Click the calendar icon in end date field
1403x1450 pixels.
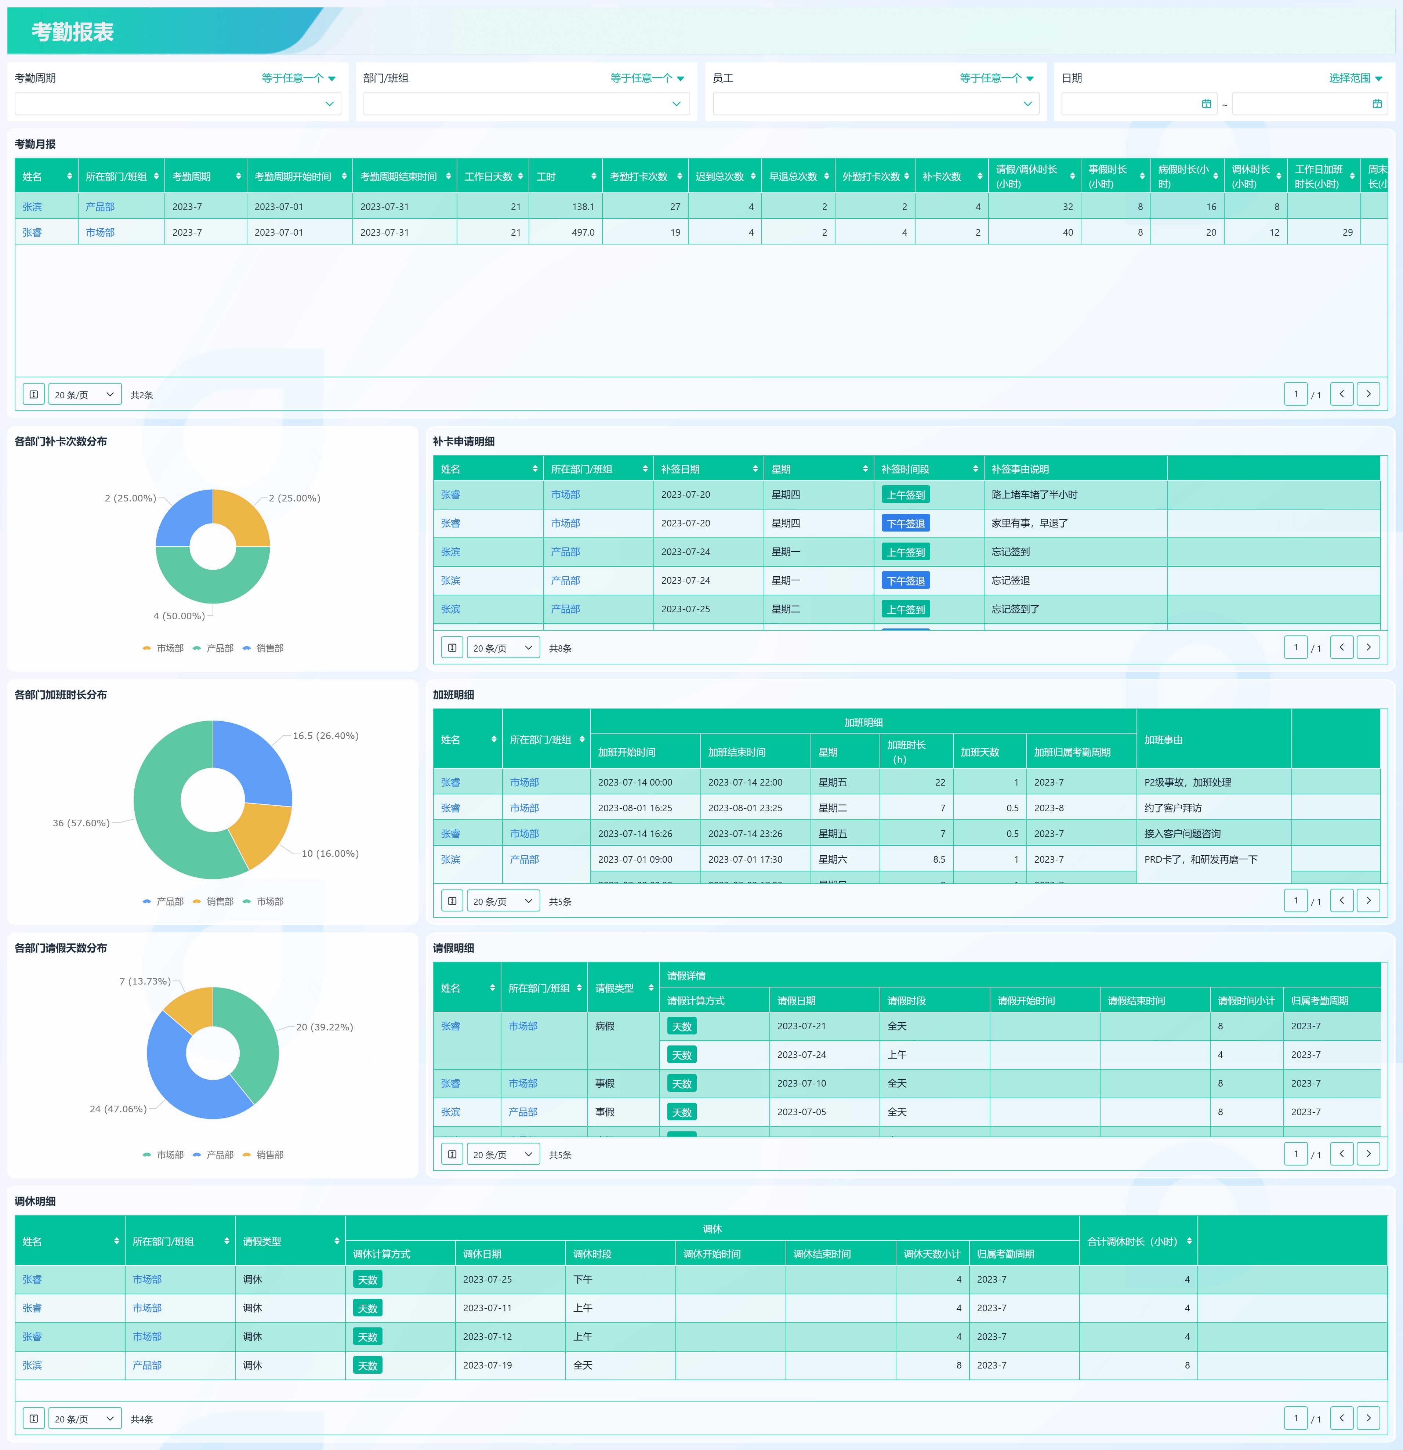[1376, 104]
